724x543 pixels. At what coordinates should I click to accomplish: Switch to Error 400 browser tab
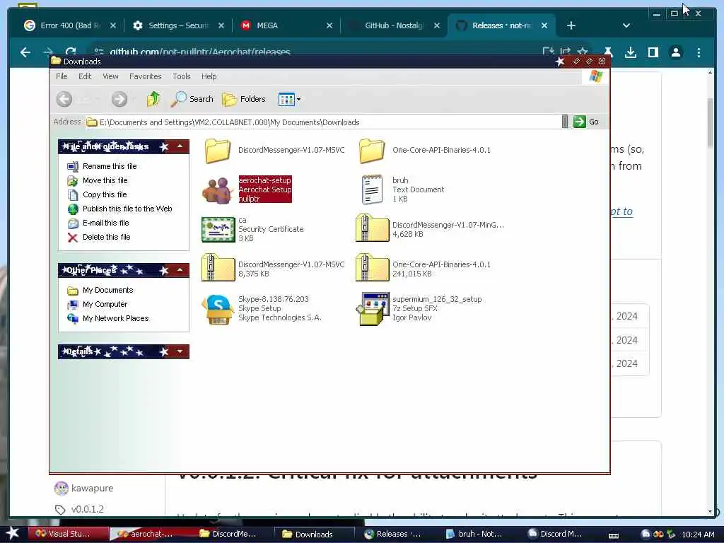[69, 25]
